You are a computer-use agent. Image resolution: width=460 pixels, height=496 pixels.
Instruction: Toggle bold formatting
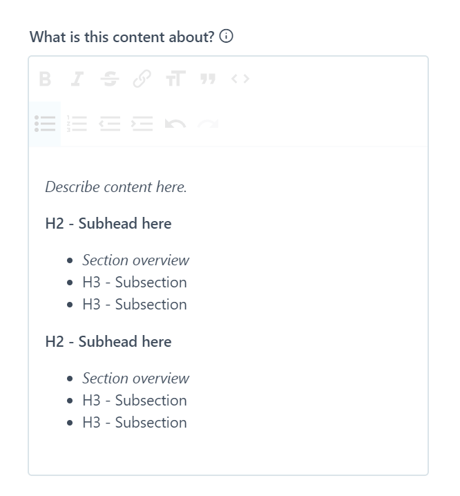click(x=45, y=79)
